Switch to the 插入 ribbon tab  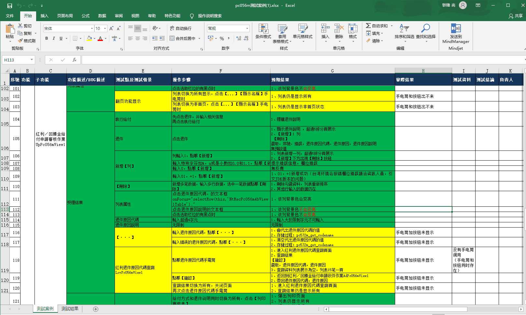coord(44,16)
